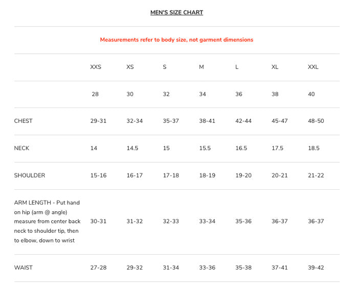The image size is (354, 291).
Task: Click chest value 38-41 for size M
Action: tap(207, 121)
